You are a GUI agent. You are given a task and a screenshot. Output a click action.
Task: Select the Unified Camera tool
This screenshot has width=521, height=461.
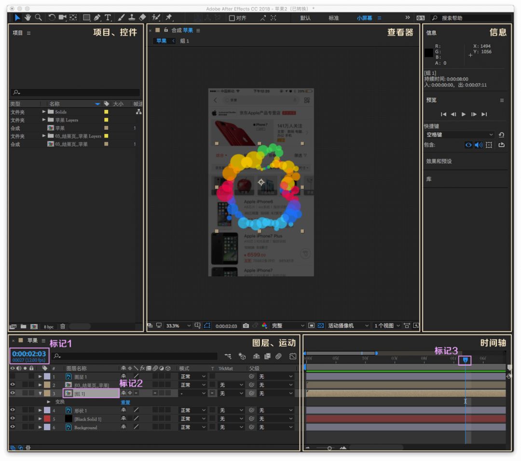(62, 18)
